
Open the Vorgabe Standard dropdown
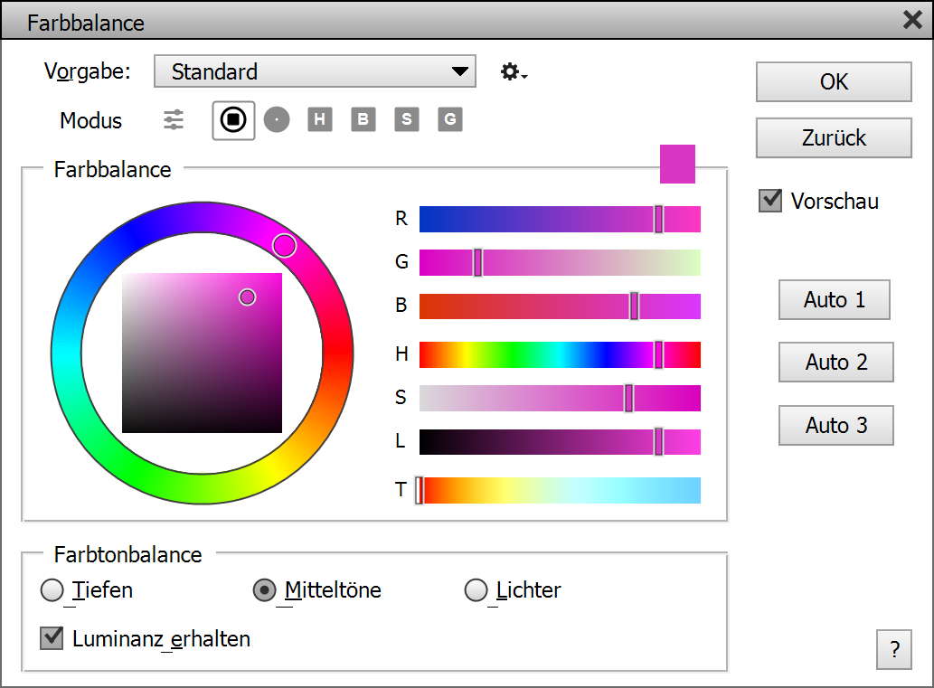315,72
